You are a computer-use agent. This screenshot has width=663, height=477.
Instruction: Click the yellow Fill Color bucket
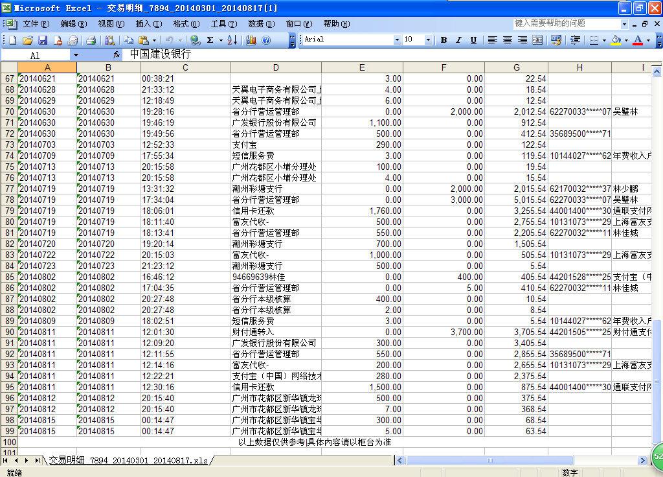(616, 40)
